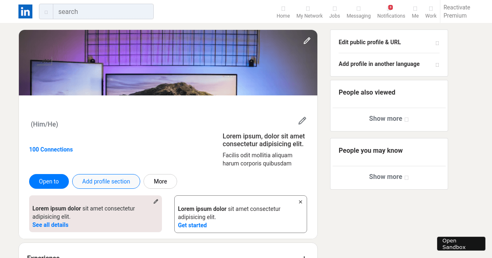Follow the See all details link
Image resolution: width=492 pixels, height=258 pixels.
tap(50, 224)
